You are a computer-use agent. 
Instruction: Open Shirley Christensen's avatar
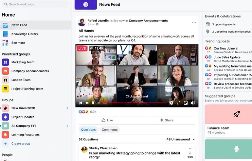[x=84, y=150]
